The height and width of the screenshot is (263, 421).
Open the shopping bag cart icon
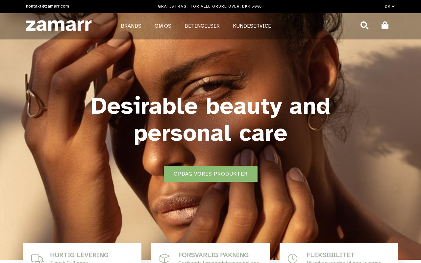coord(385,26)
